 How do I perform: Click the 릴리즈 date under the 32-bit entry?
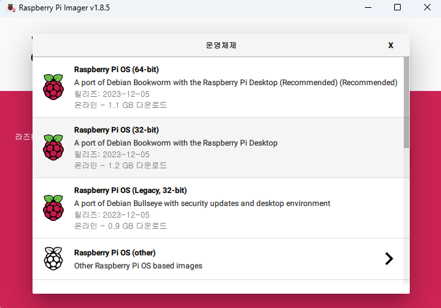coord(112,154)
